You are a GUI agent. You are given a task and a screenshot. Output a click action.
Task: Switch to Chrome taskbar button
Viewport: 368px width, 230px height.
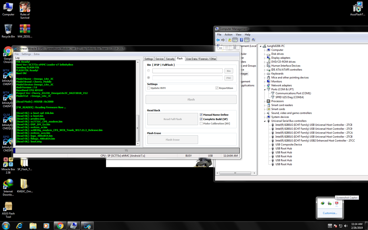(x=60, y=225)
